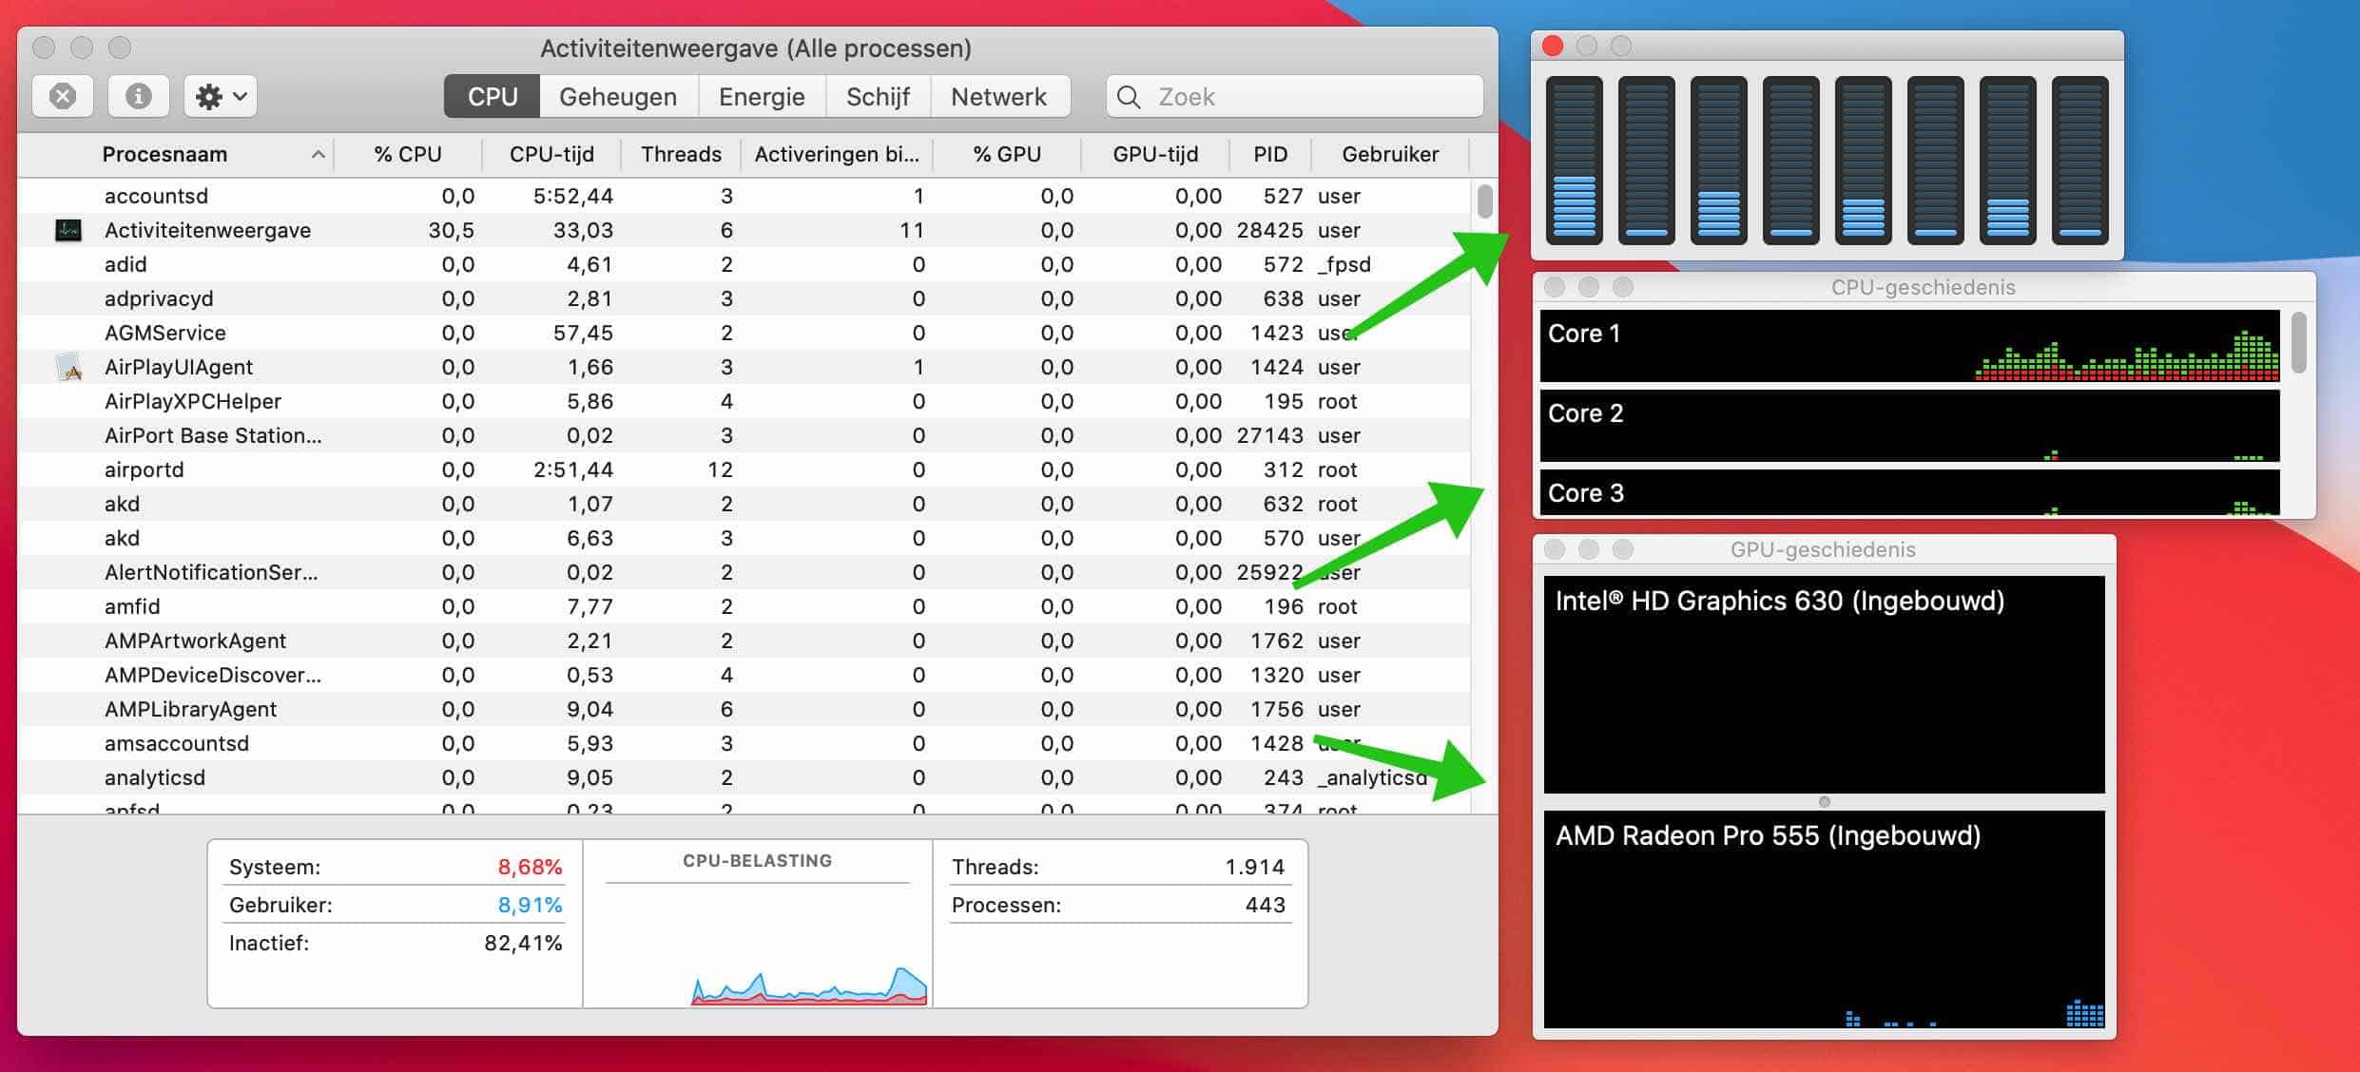Click the info icon in toolbar

[137, 96]
